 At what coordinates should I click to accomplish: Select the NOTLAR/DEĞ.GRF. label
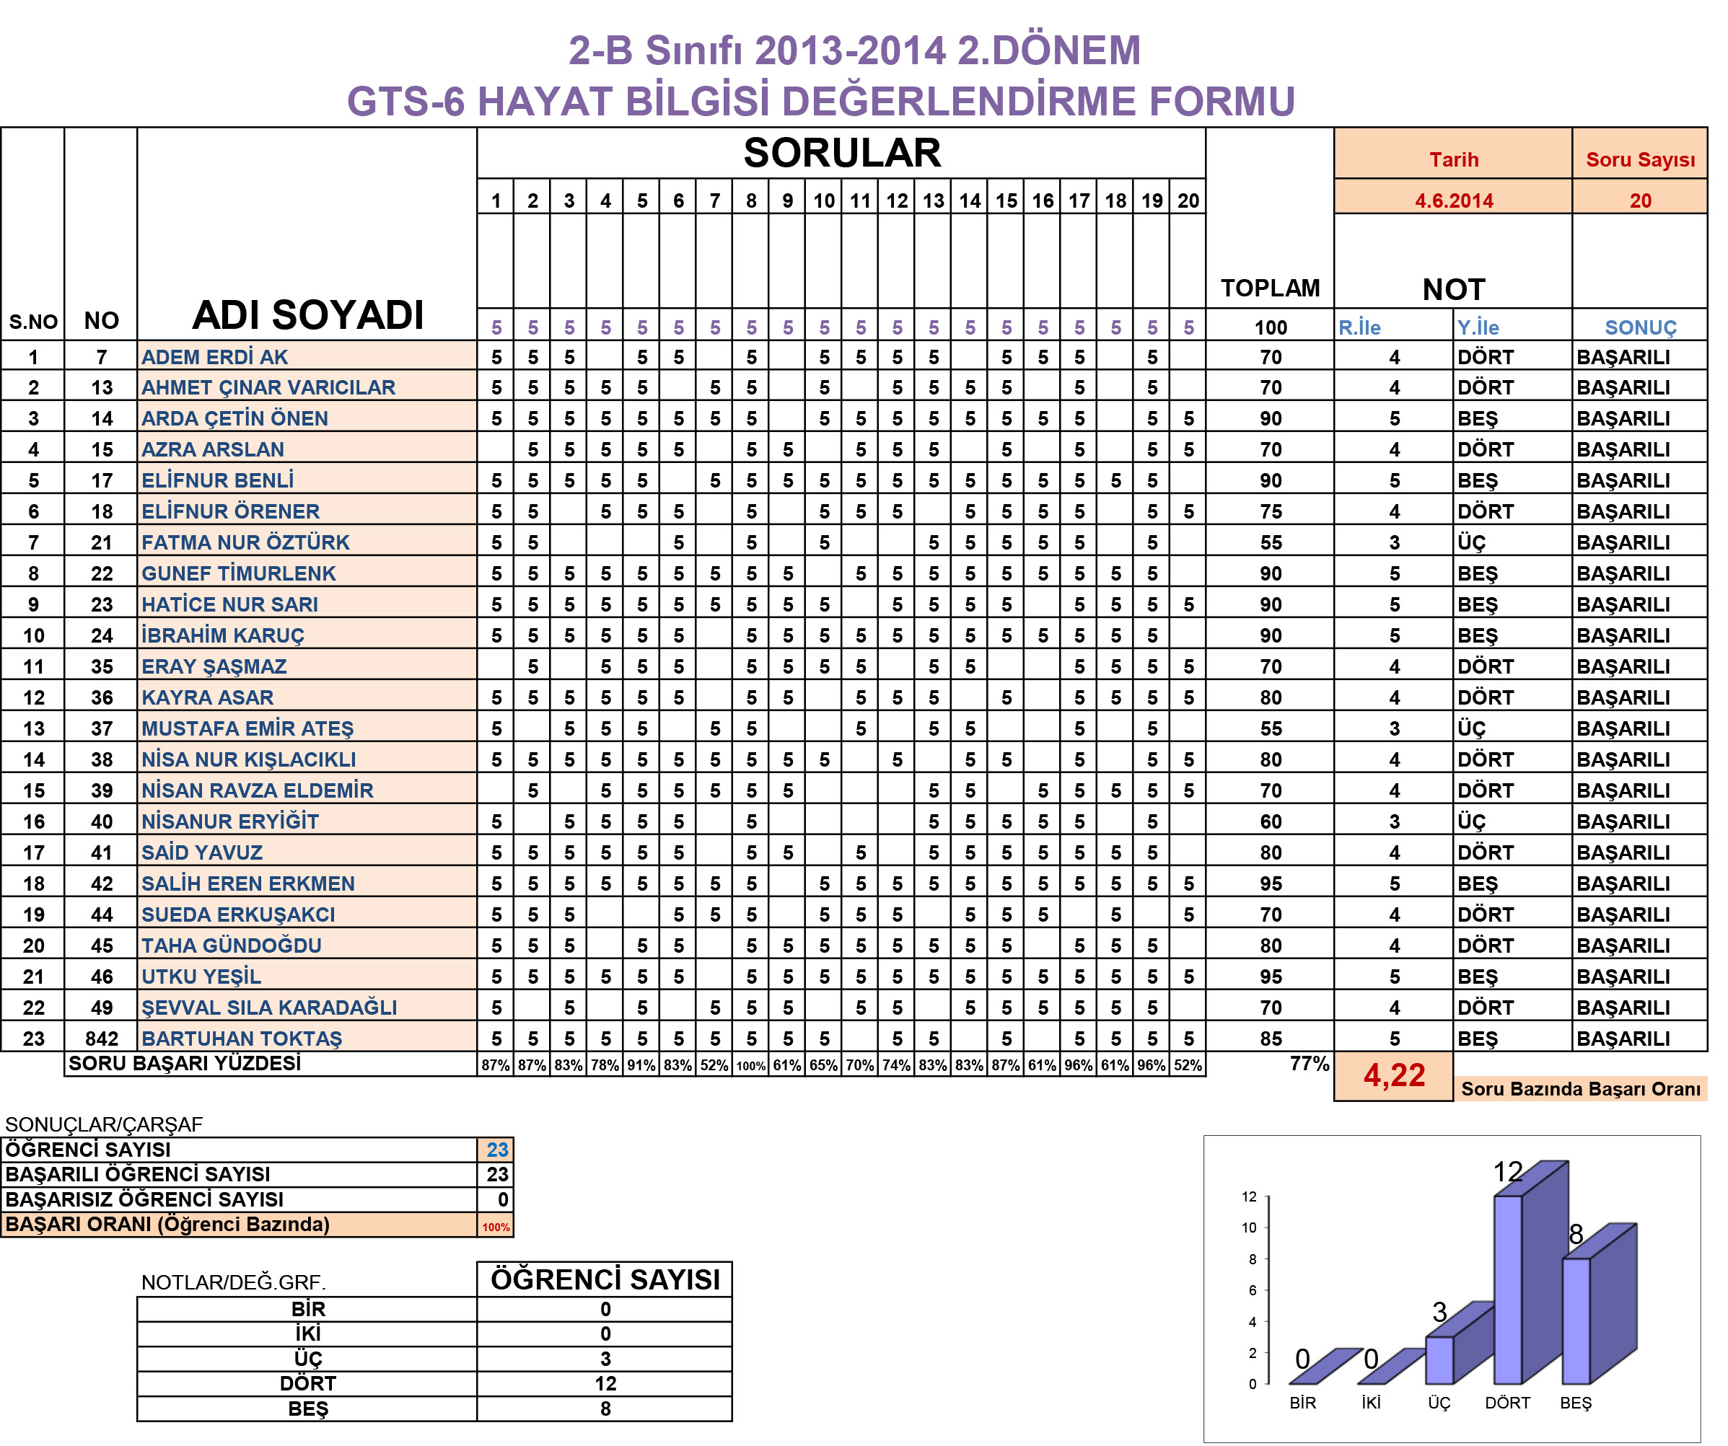click(234, 1282)
